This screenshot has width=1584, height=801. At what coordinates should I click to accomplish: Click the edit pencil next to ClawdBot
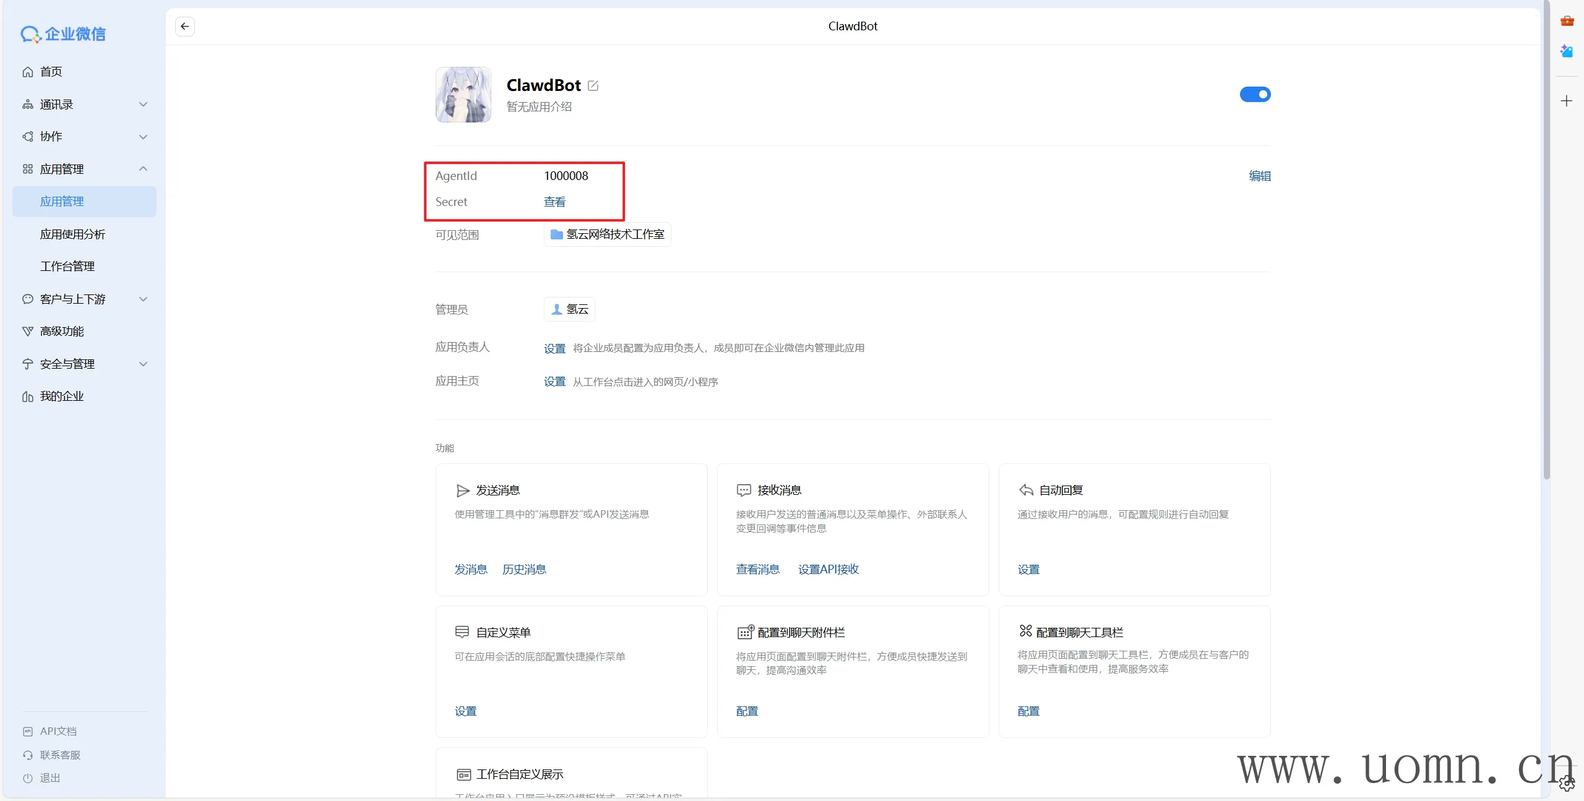coord(593,86)
